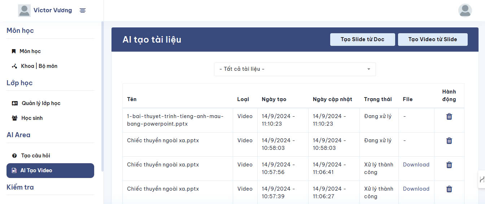Click the Lớp học section heading
Screen dimensions: 485x204
point(19,83)
